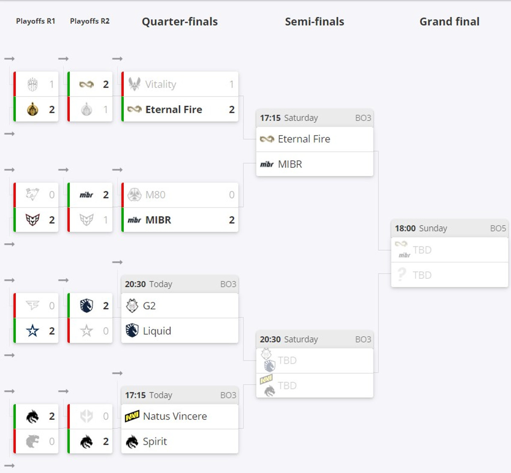
Task: Click the G2 logo in quarter-finals
Action: click(132, 306)
